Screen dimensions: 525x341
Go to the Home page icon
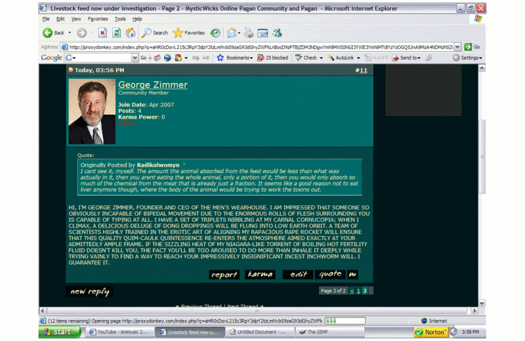pos(130,33)
